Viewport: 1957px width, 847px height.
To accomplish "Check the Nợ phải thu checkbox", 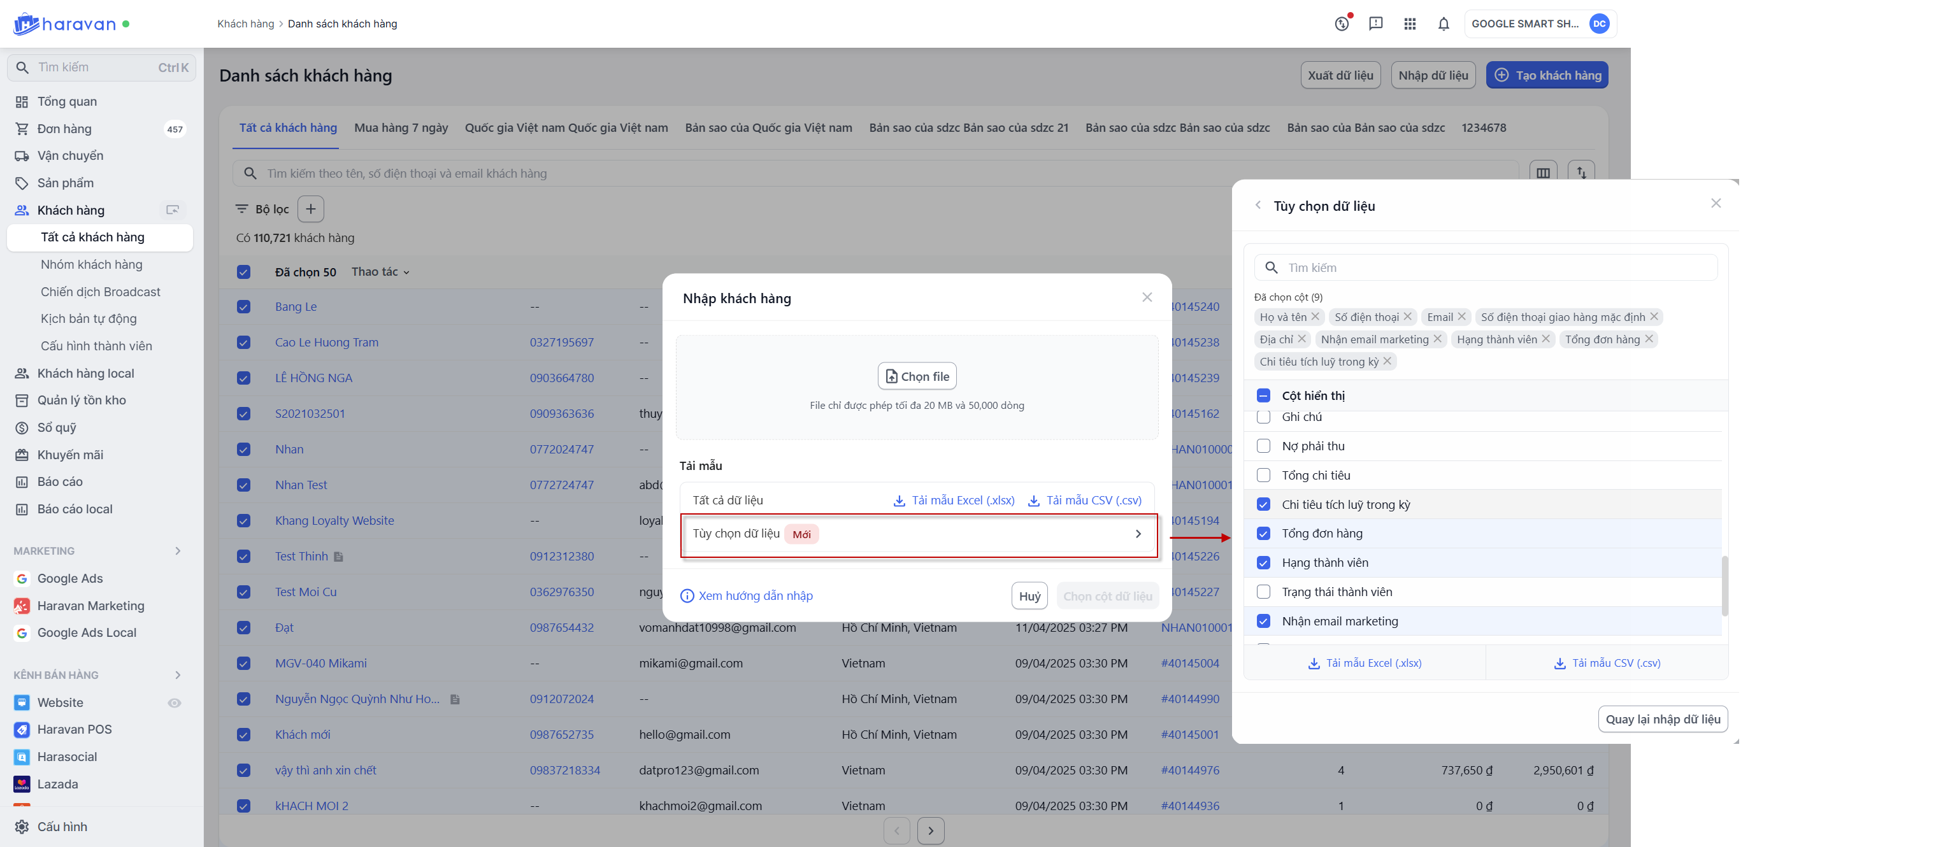I will pyautogui.click(x=1263, y=446).
